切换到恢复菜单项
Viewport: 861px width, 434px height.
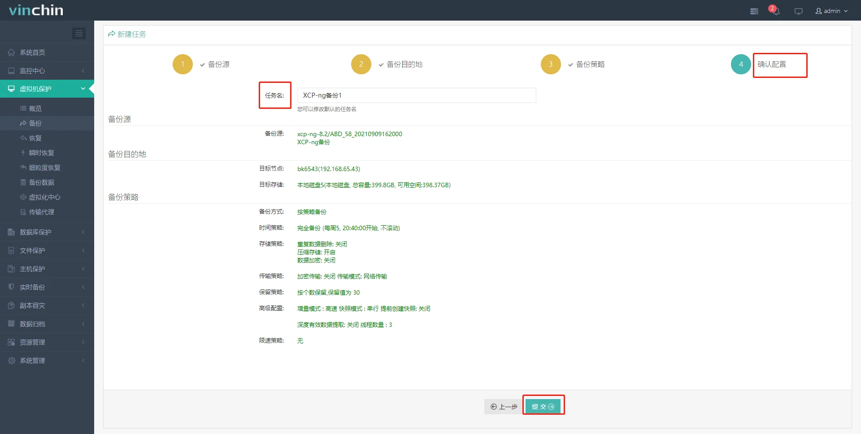click(x=36, y=138)
